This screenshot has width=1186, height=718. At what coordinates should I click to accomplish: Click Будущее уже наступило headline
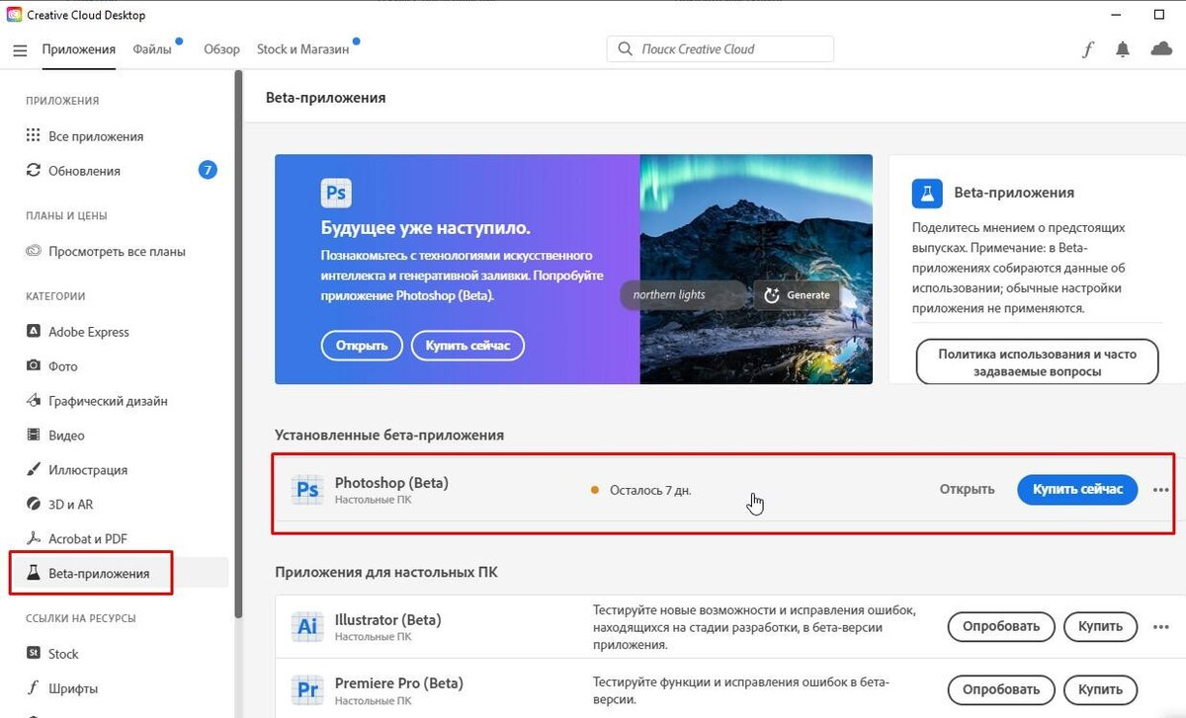pos(426,227)
